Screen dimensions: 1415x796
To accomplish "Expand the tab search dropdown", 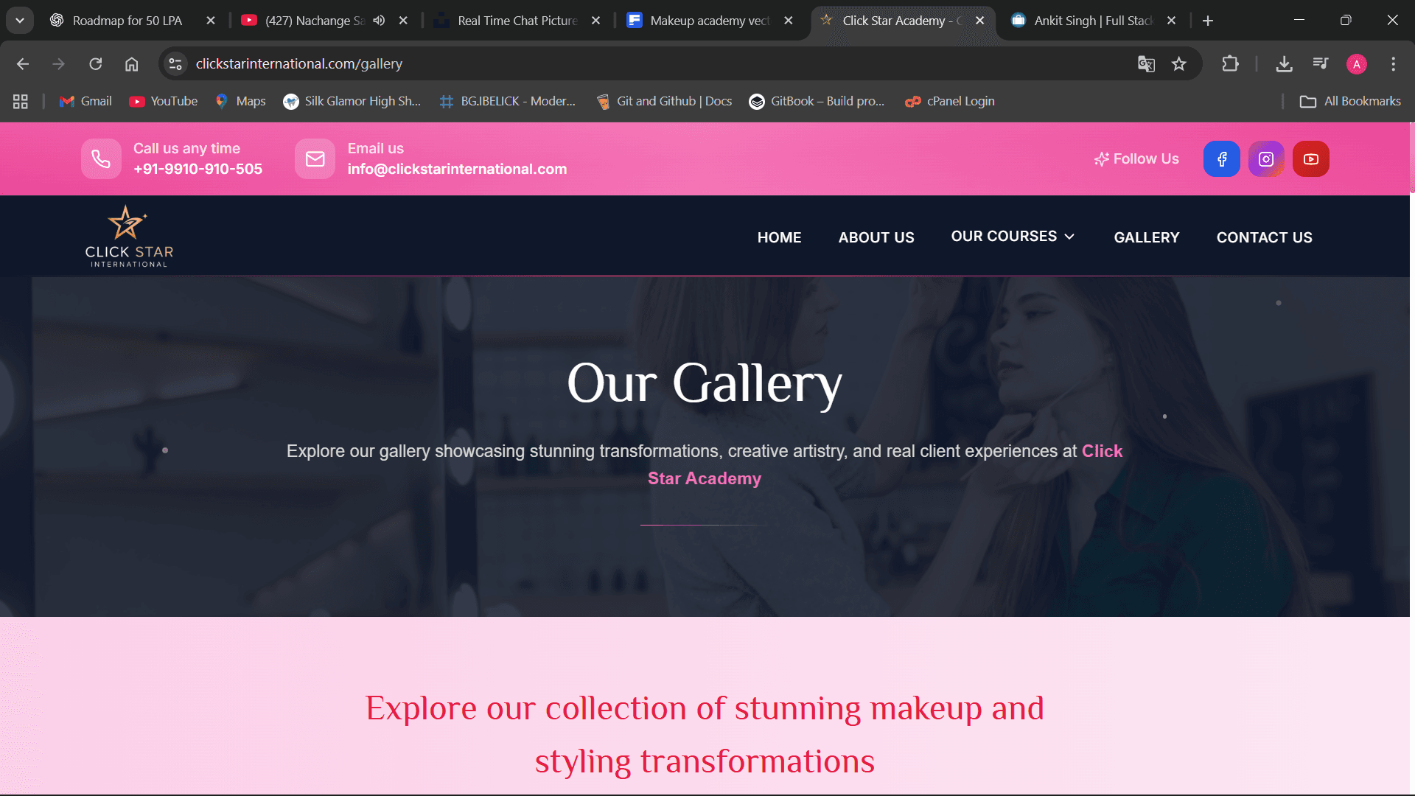I will 20,21.
